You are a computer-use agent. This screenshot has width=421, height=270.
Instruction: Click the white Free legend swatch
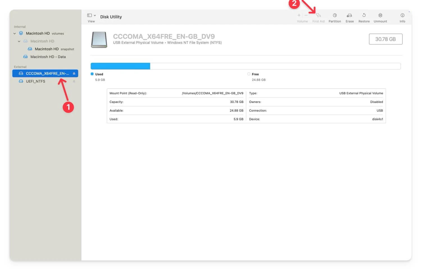pos(249,74)
